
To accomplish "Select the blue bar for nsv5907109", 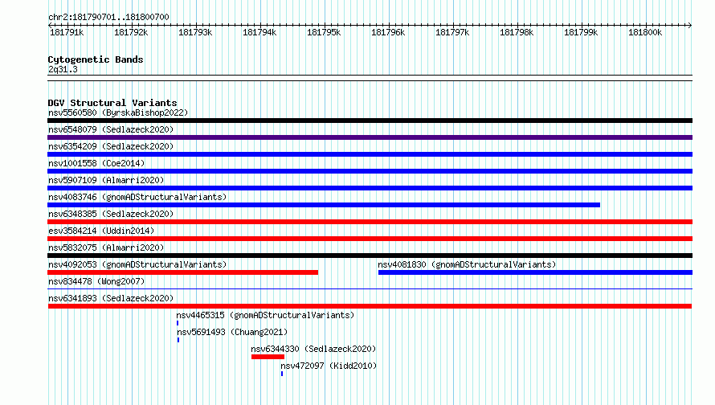I will (x=370, y=188).
